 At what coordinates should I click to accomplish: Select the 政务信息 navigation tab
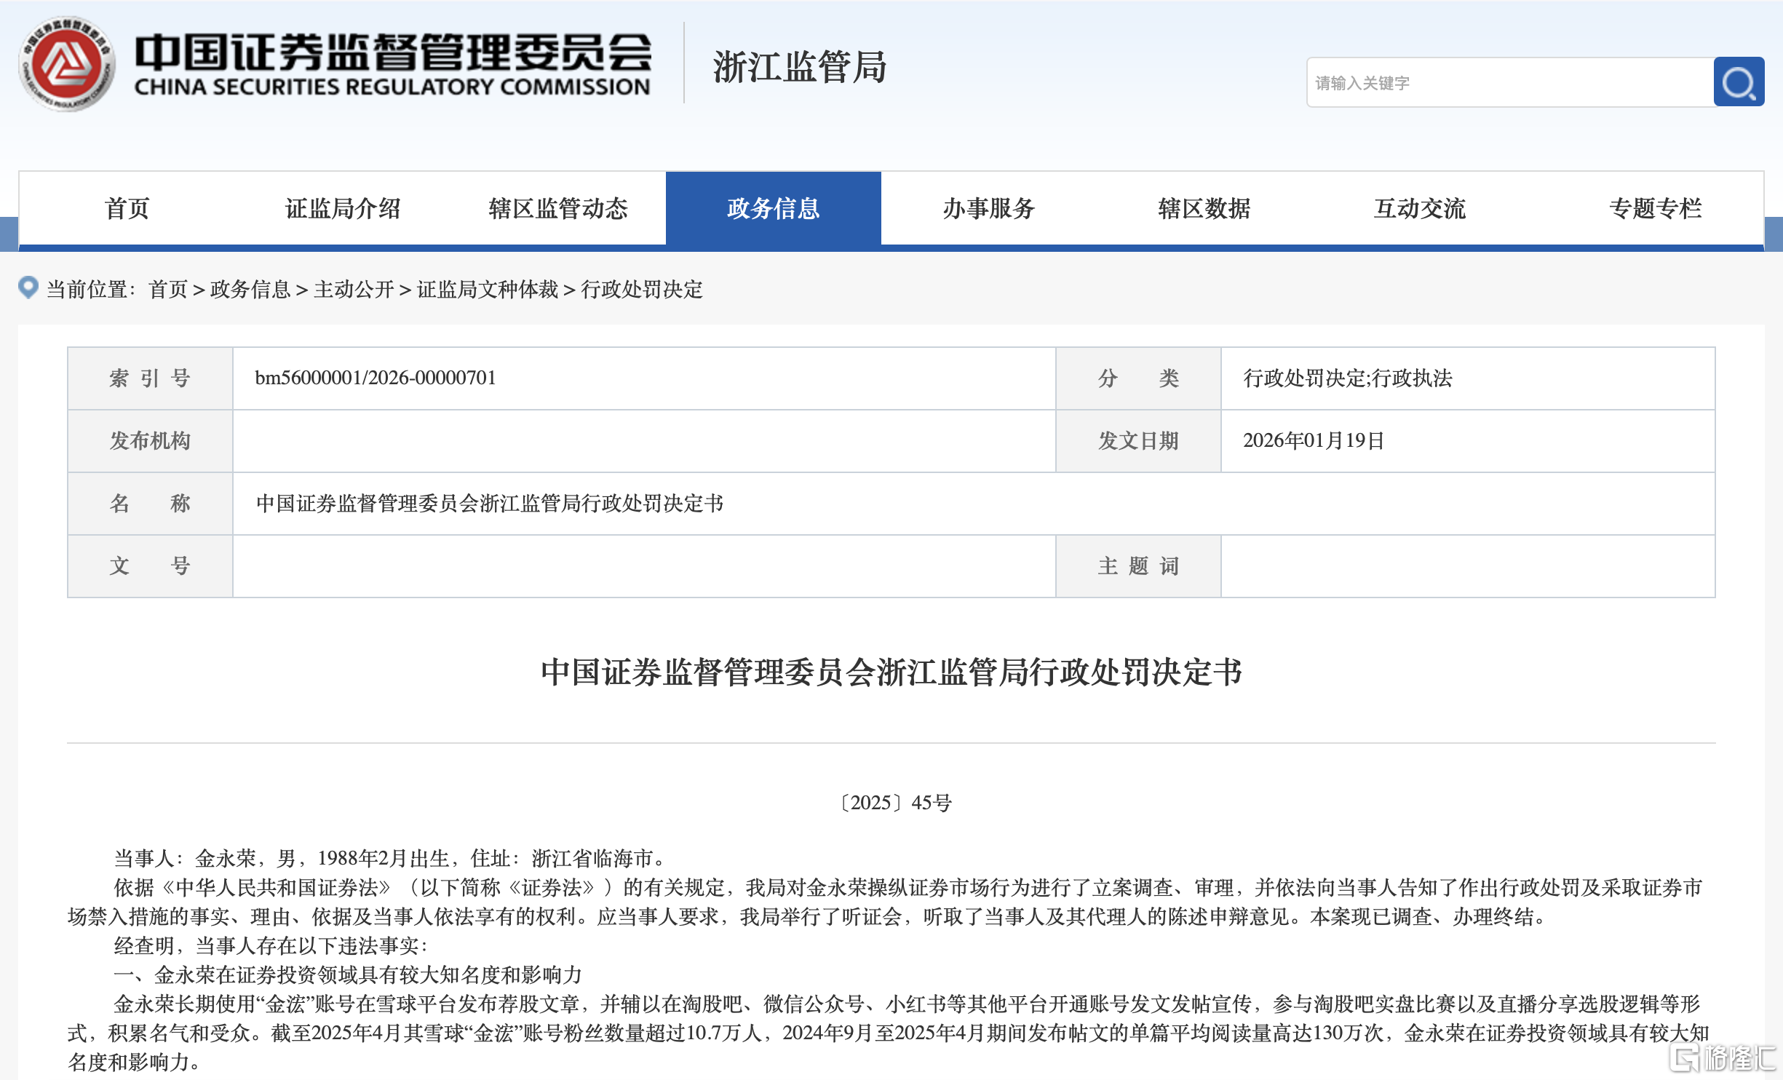(x=774, y=209)
